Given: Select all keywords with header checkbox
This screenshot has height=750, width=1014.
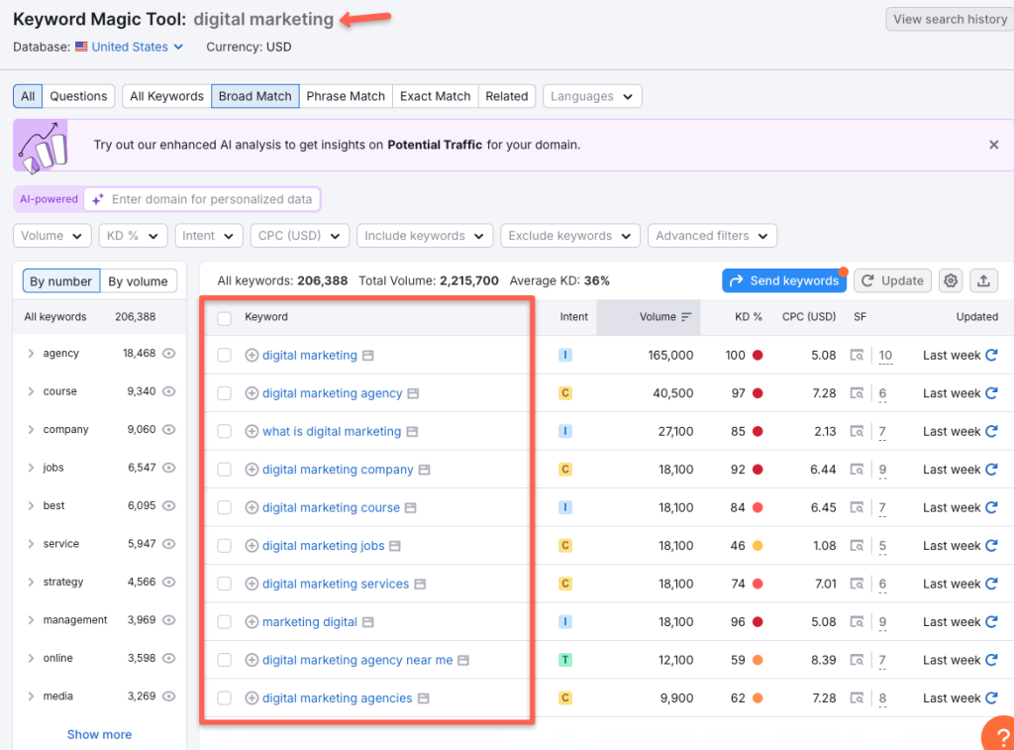Looking at the screenshot, I should [224, 316].
